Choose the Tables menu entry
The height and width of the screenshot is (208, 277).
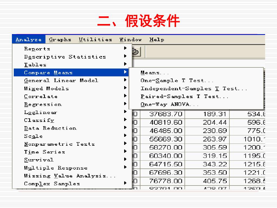click(x=71, y=64)
